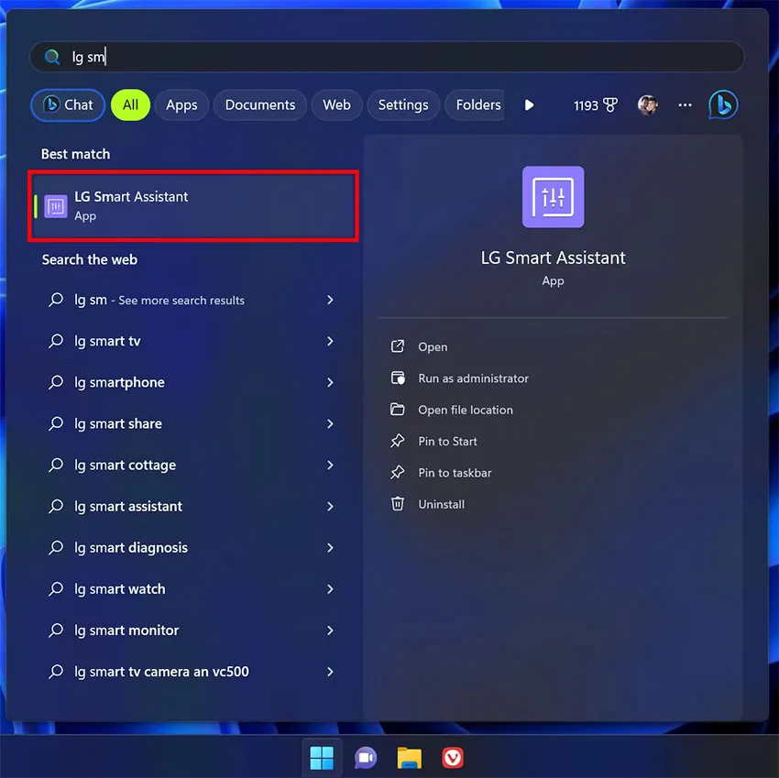Switch to the Apps filter
This screenshot has width=779, height=778.
[181, 104]
